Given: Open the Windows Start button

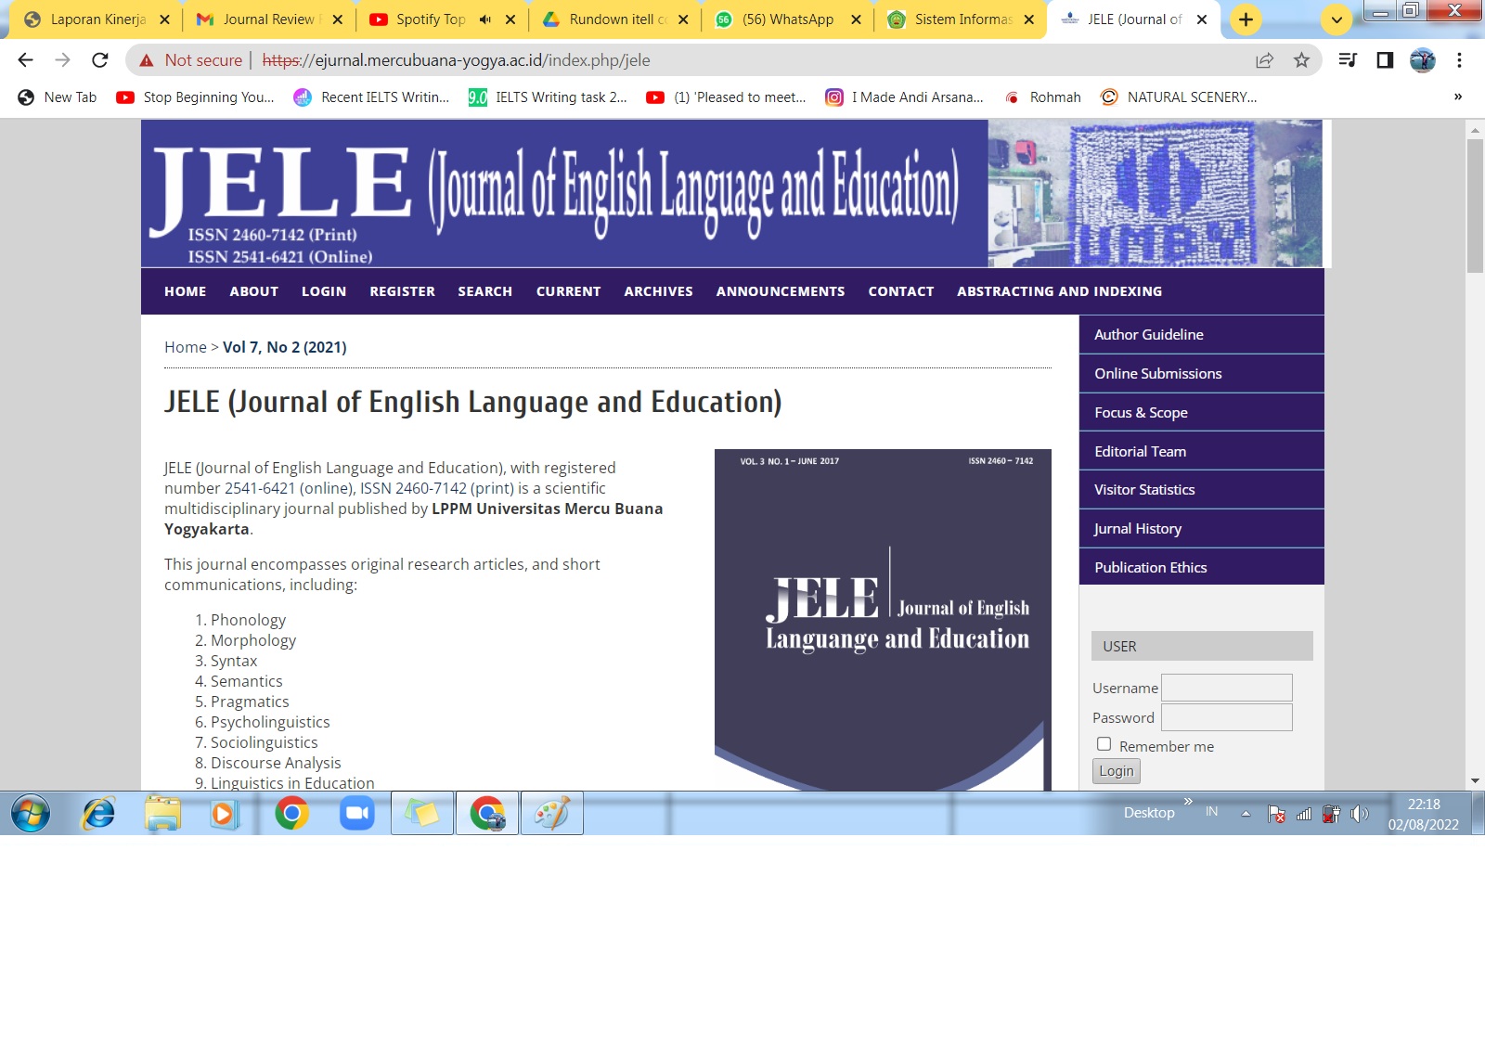Looking at the screenshot, I should pos(31,814).
